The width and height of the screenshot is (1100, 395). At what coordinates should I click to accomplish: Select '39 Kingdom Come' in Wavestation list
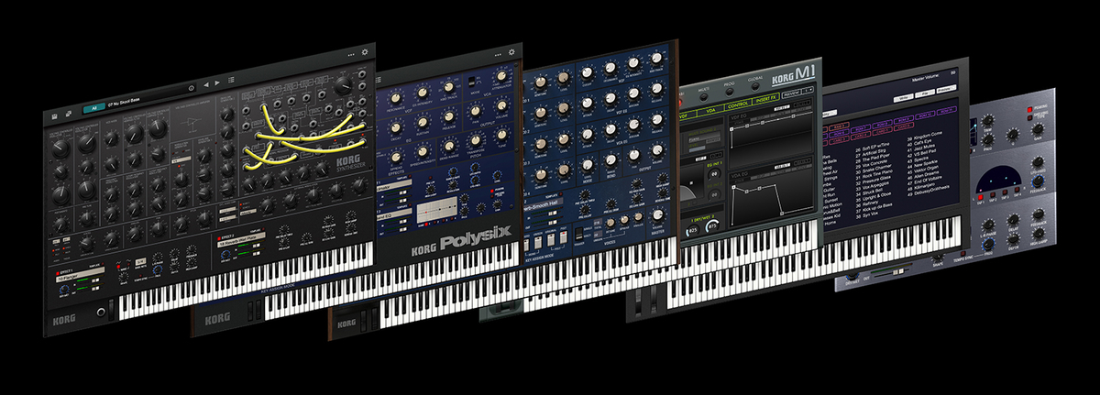(927, 135)
